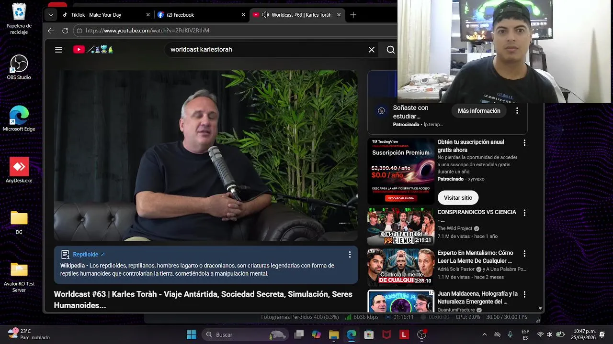Open AvalonRO Test Server folder
This screenshot has width=613, height=344.
[19, 277]
